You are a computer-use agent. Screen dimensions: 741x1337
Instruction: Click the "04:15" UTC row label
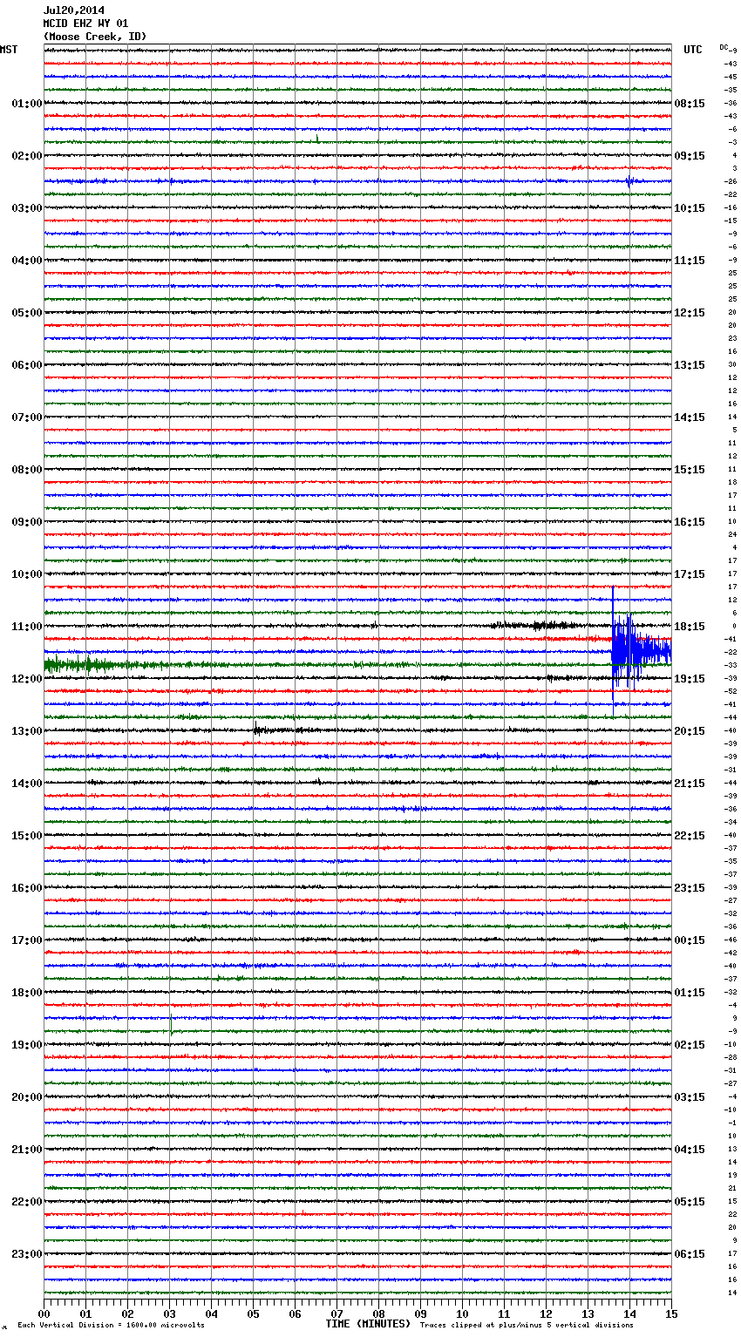point(690,1150)
